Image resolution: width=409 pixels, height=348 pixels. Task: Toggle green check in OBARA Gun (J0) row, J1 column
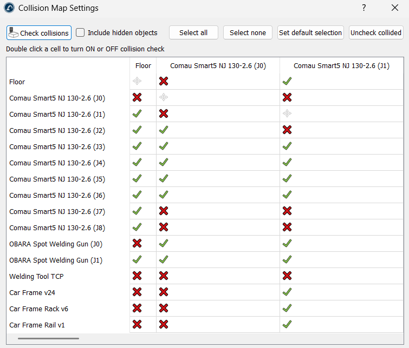(x=287, y=243)
